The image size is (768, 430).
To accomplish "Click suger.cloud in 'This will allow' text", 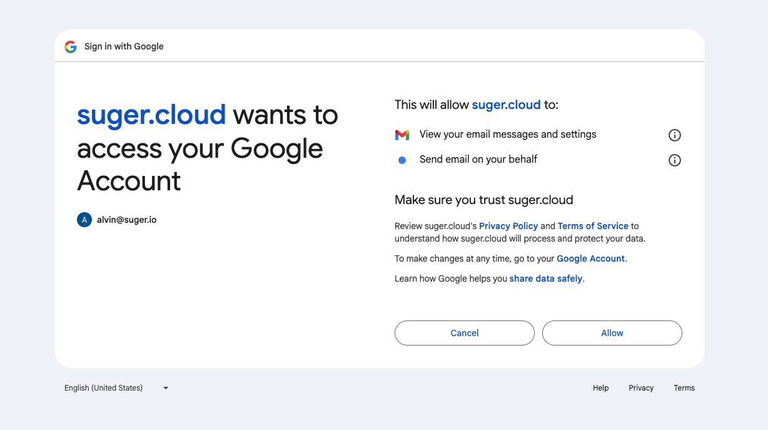I will point(506,105).
